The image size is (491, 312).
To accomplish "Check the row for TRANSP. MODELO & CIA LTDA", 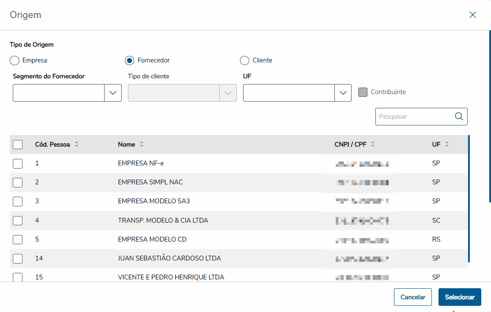I will click(x=18, y=220).
